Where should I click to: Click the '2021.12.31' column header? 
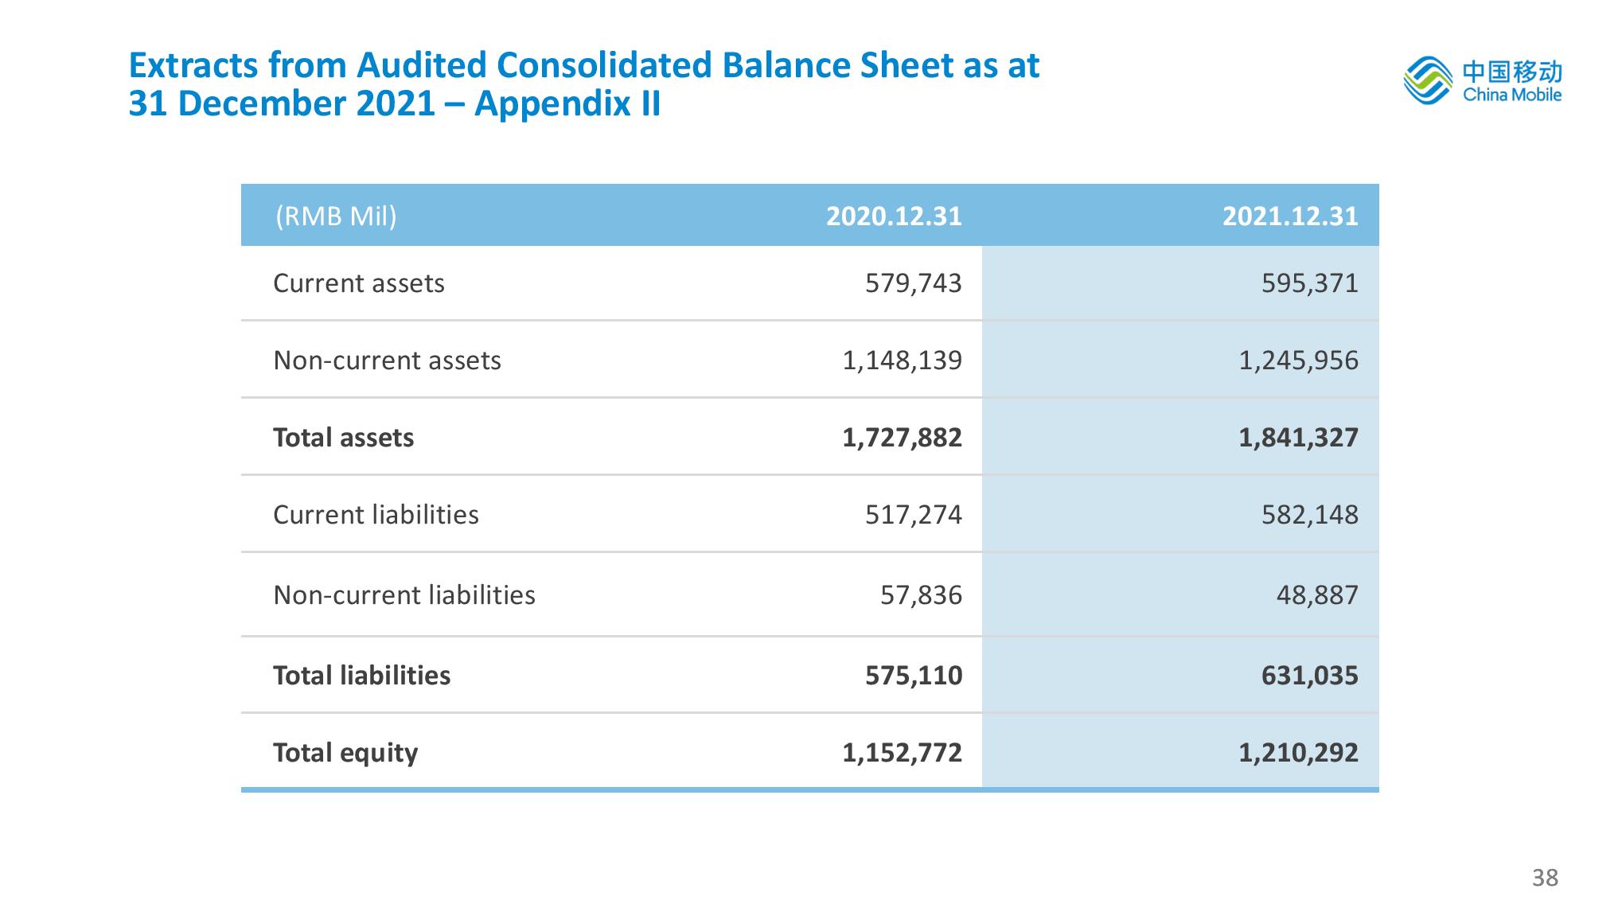tap(1290, 216)
